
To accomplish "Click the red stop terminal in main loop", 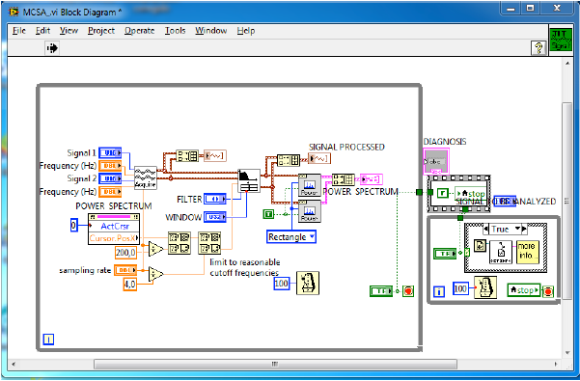I will click(408, 291).
